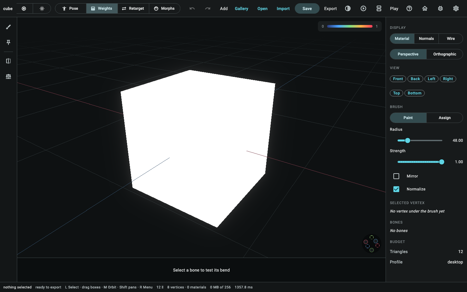Select the paint brush tool in left sidebar

coord(8,27)
